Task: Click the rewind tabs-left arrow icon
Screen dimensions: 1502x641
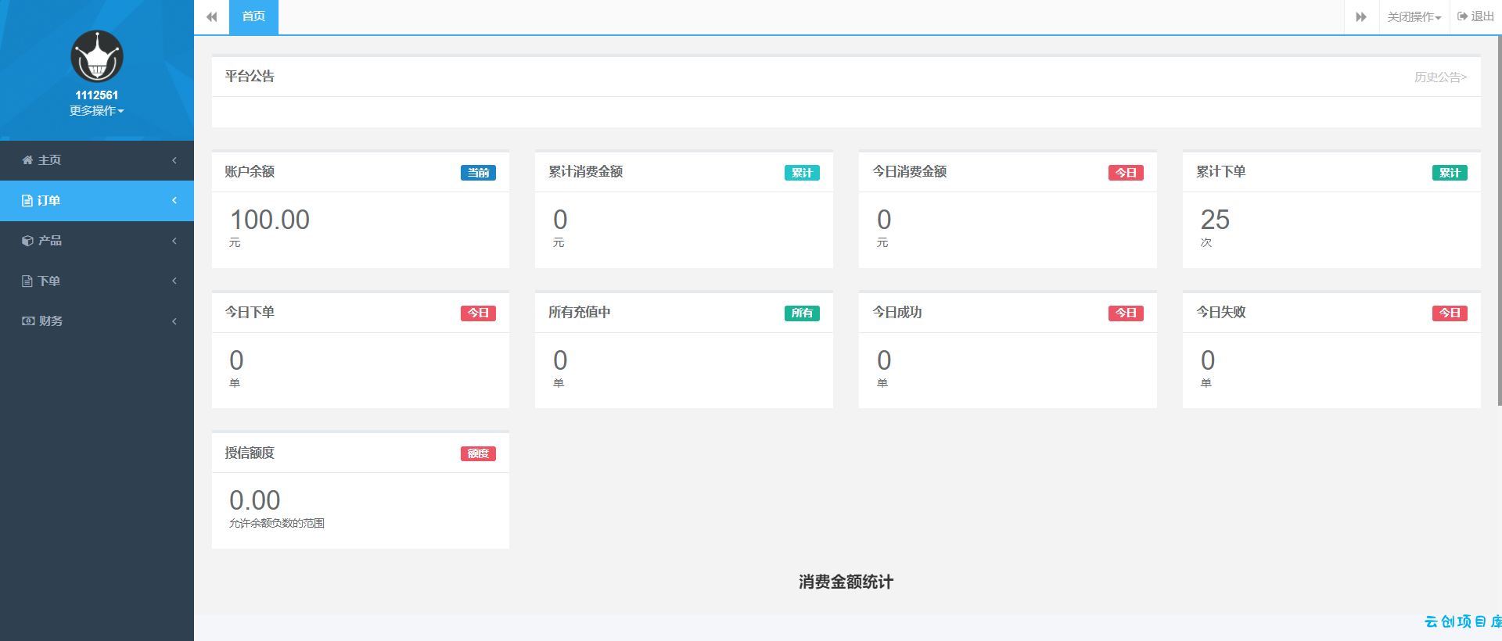Action: pyautogui.click(x=211, y=16)
